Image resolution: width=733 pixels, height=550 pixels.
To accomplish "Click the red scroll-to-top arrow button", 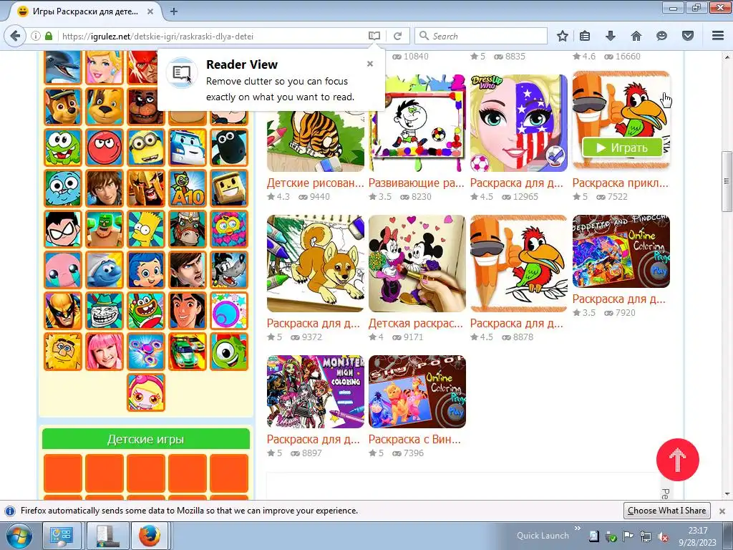I will 677,460.
